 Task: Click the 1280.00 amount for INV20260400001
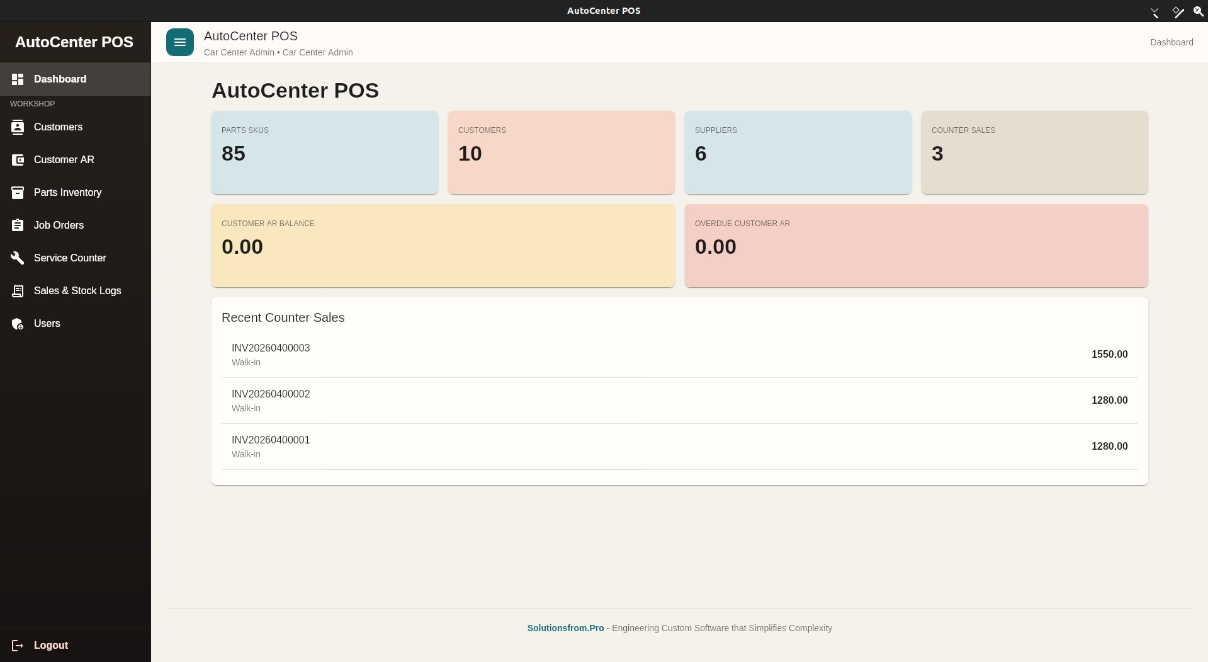click(x=1109, y=447)
